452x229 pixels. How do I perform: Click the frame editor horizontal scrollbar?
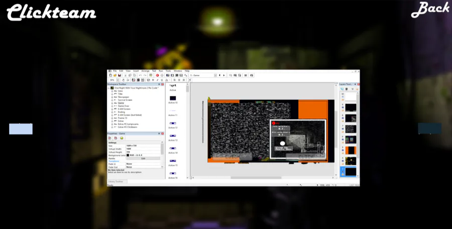pos(256,178)
